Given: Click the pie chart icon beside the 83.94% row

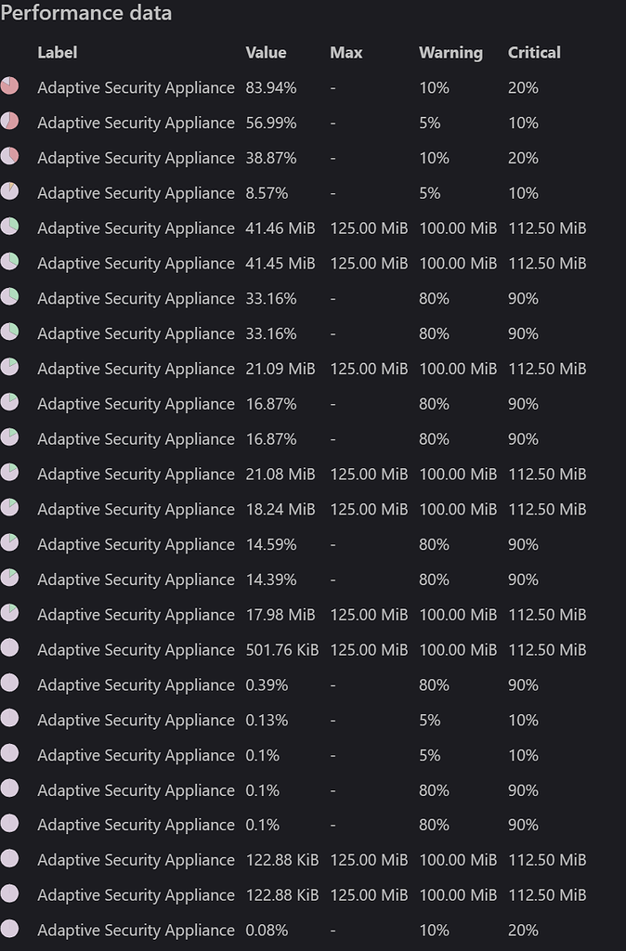Looking at the screenshot, I should click(11, 87).
